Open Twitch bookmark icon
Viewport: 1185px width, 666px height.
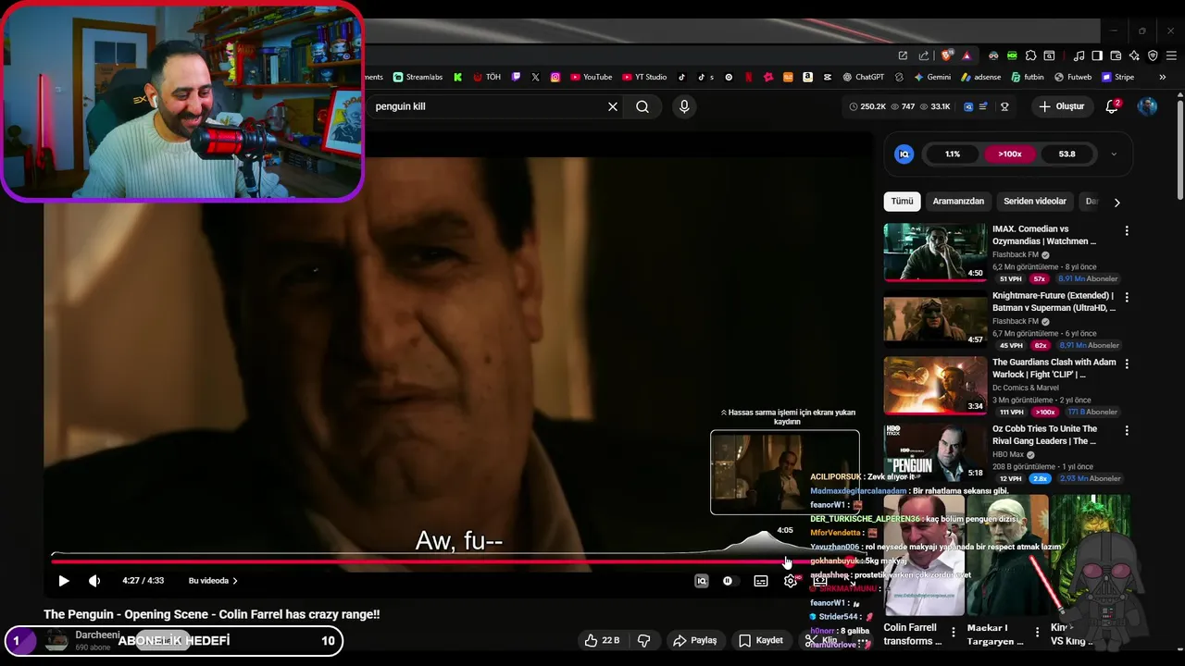[x=516, y=77]
